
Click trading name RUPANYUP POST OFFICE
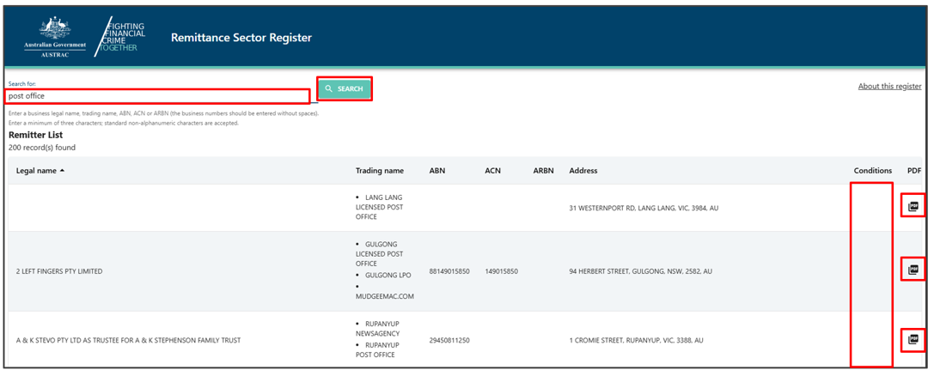378,350
